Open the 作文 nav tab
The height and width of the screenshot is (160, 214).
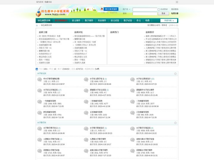click(x=139, y=20)
